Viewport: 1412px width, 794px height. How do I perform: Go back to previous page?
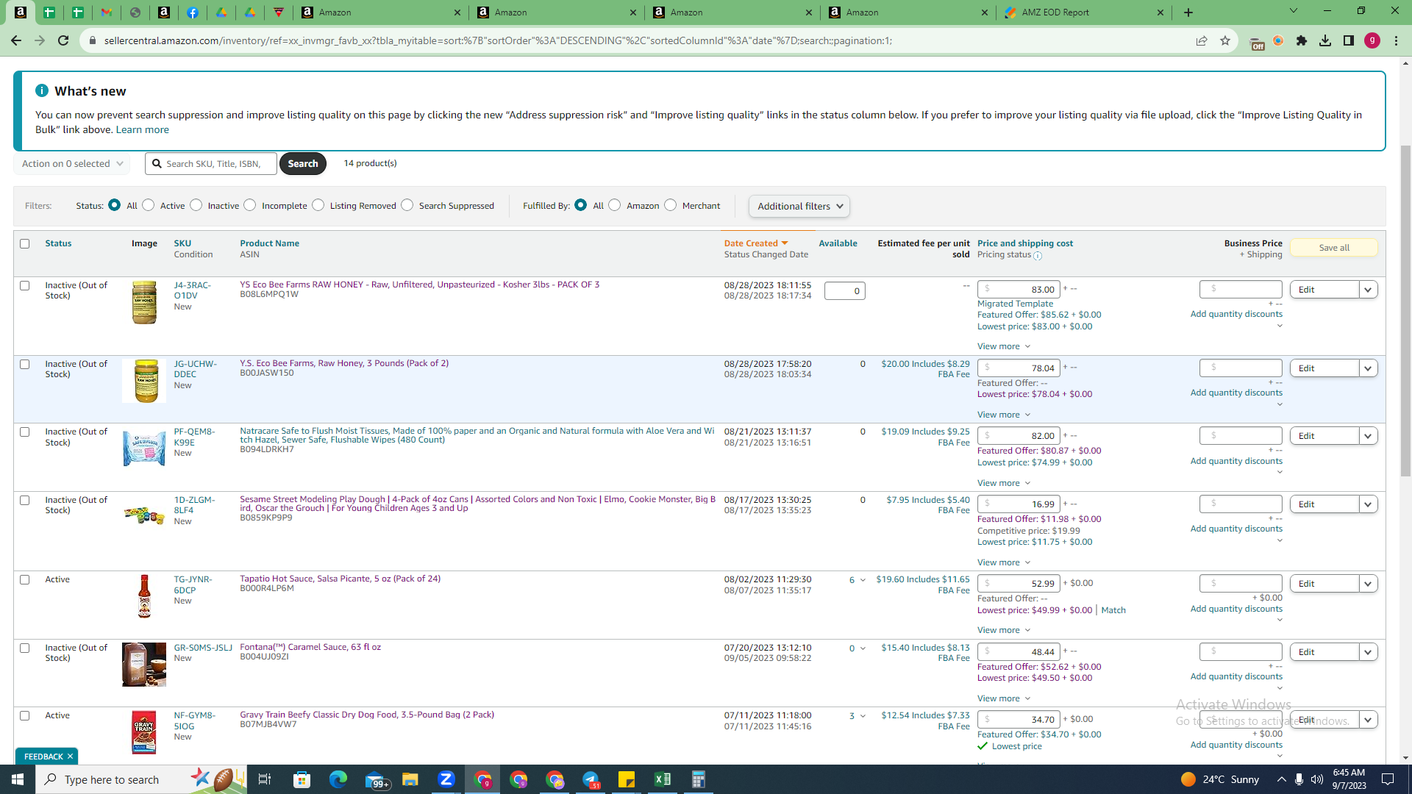click(x=16, y=40)
